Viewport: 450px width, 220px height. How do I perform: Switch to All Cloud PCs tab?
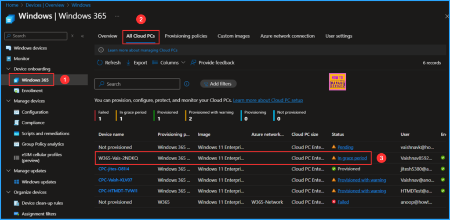point(141,36)
